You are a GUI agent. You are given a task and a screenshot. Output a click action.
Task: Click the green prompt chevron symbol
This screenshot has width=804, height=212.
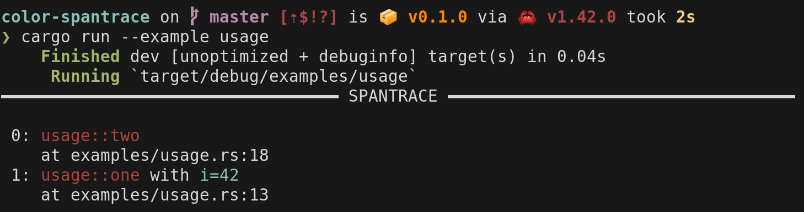pos(6,37)
